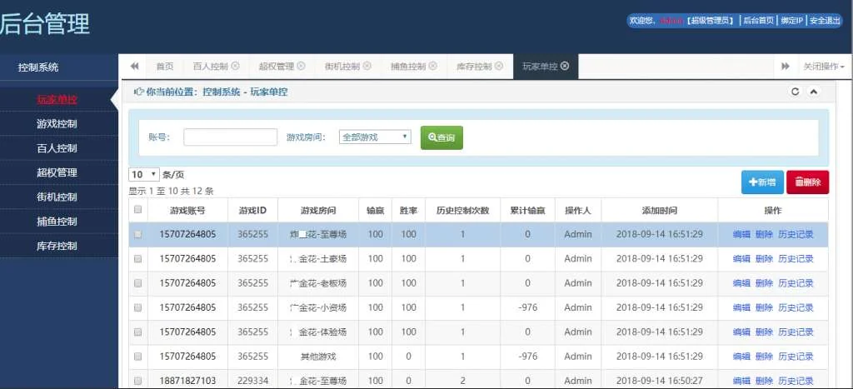Click the 账号 account input field

(230, 137)
